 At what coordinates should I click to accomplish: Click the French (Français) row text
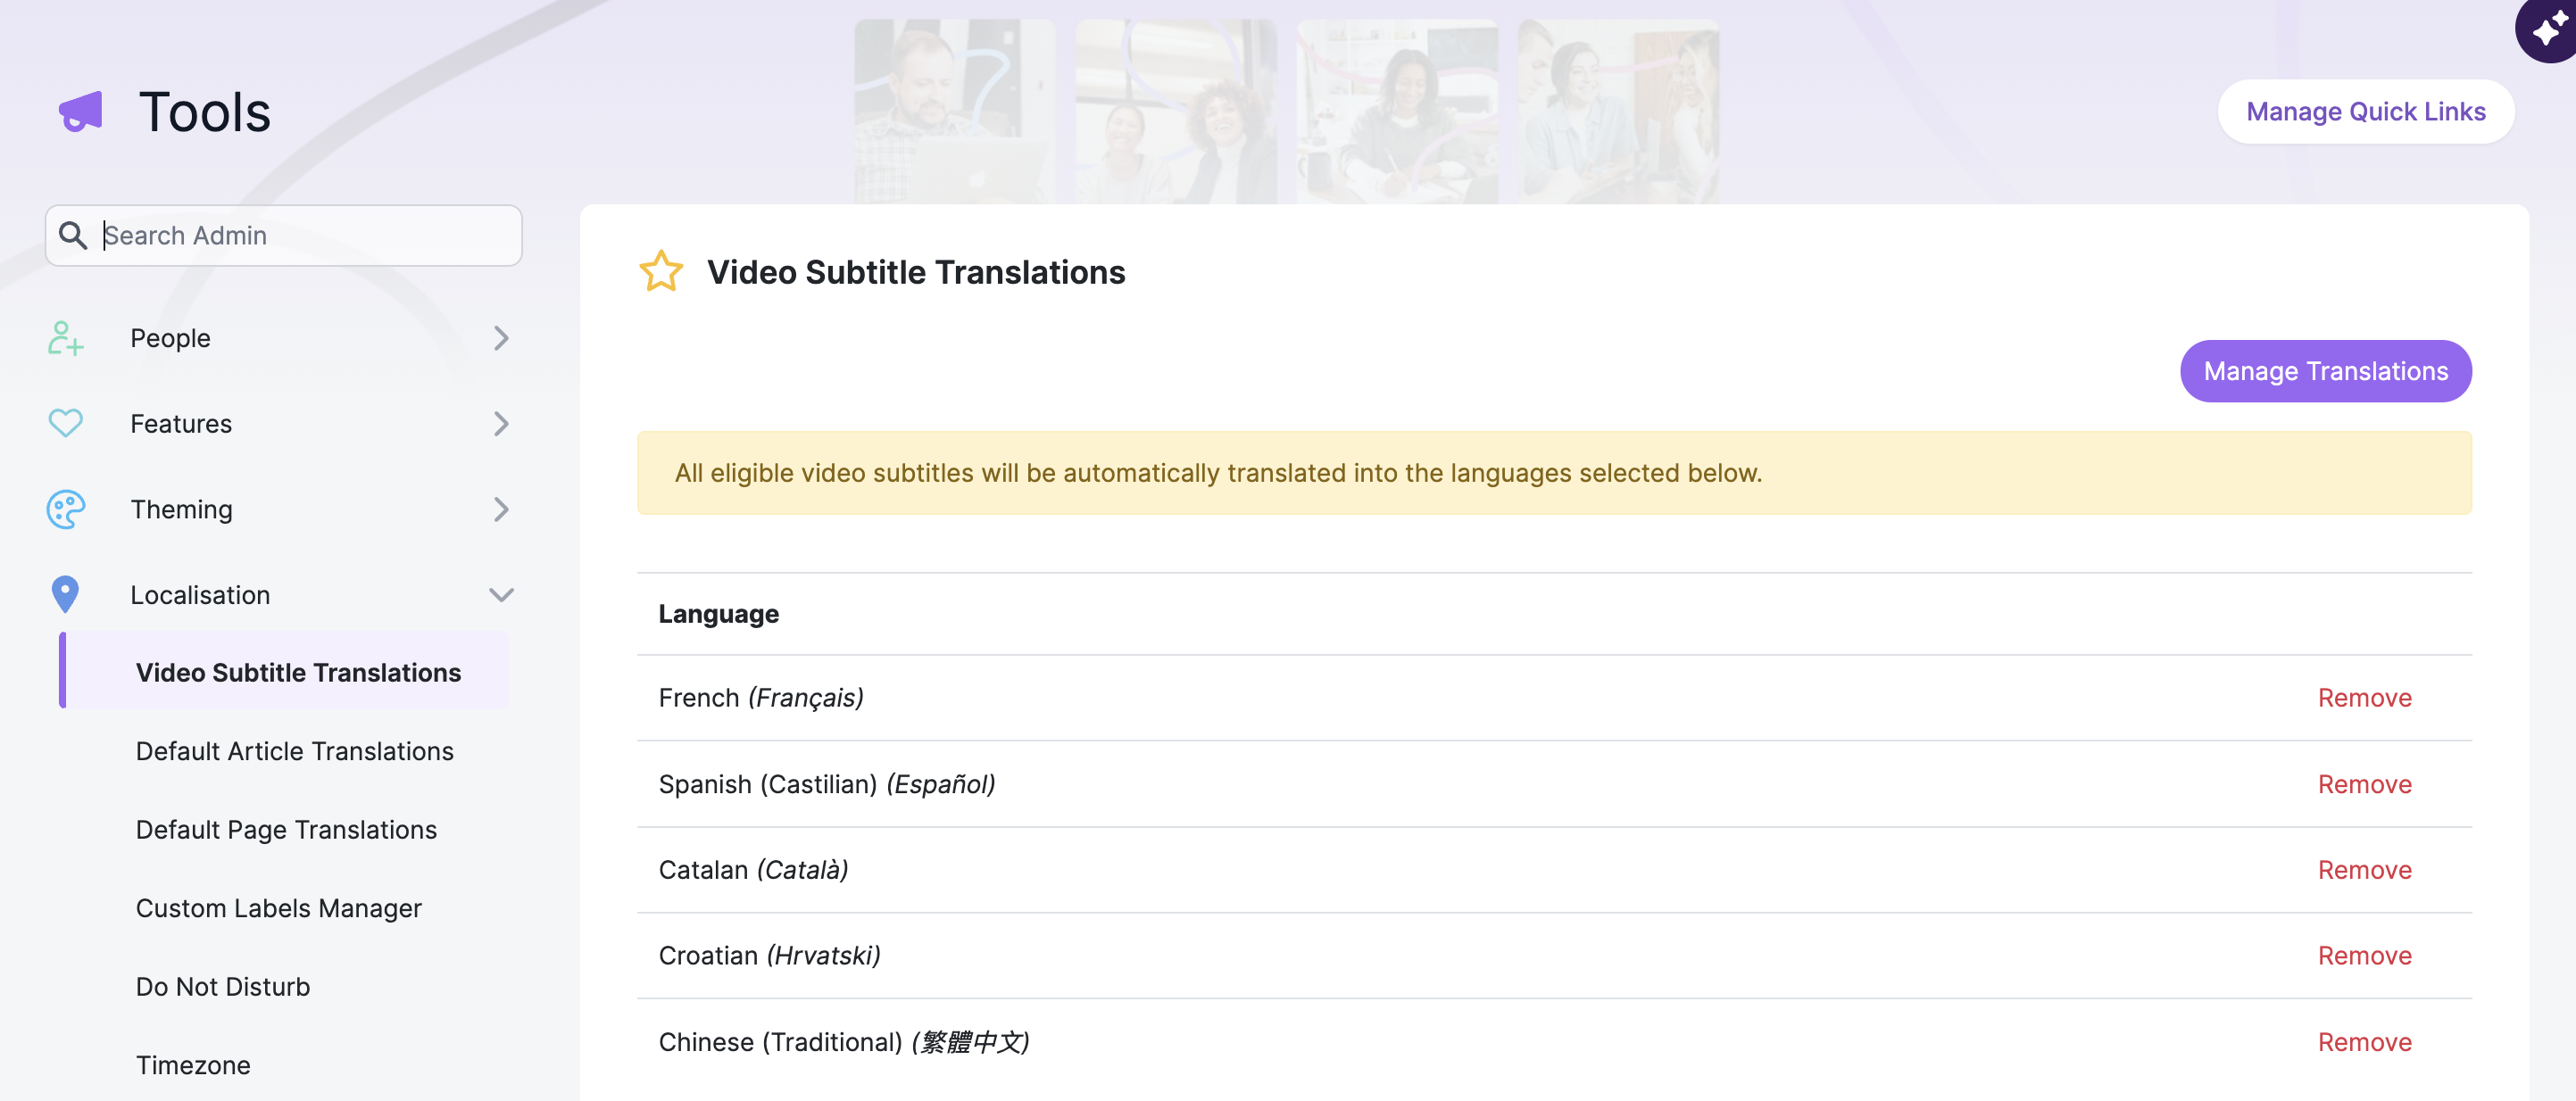click(x=761, y=698)
